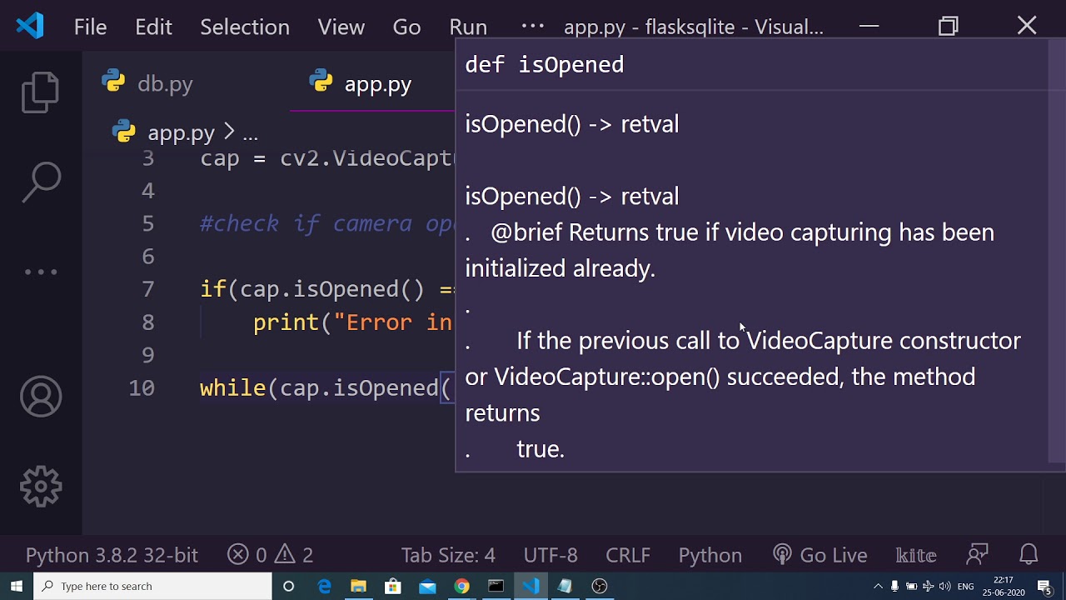This screenshot has width=1066, height=600.
Task: Open the Search view in activity bar
Action: 41,182
